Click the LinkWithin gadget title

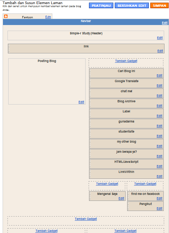point(126,172)
